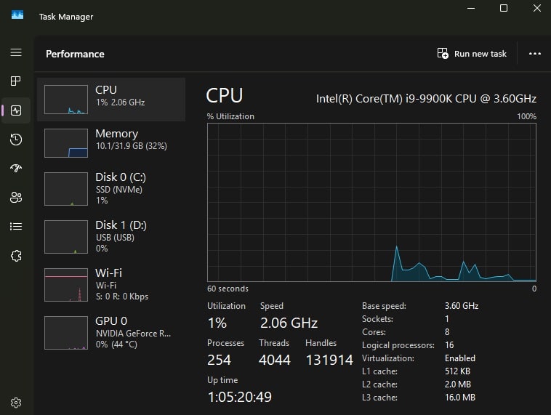Click the 4044 Threads value
Viewport: 551px width, 415px height.
[x=275, y=360]
